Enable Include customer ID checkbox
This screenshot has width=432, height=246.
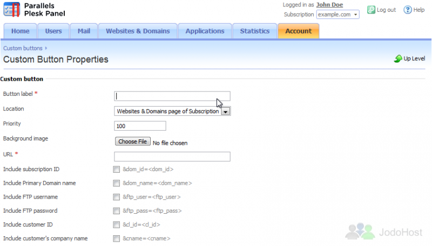click(x=116, y=224)
